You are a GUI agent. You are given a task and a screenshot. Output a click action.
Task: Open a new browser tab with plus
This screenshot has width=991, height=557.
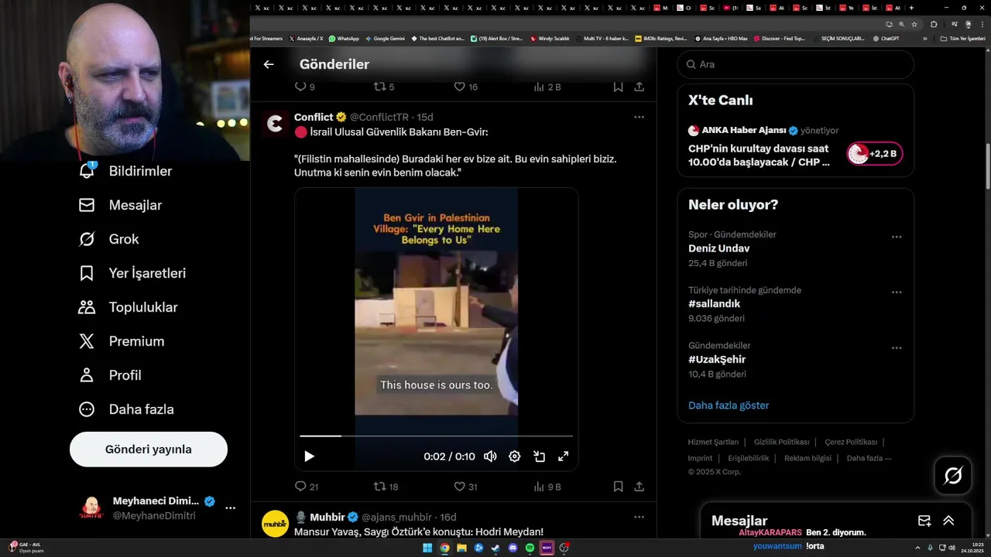tap(911, 8)
